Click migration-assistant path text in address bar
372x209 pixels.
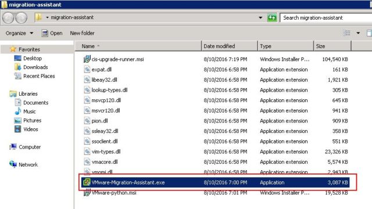72,17
